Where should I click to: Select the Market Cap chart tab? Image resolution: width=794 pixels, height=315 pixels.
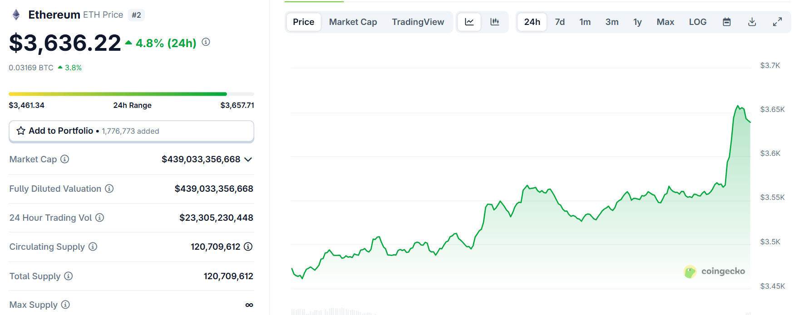[x=353, y=22]
